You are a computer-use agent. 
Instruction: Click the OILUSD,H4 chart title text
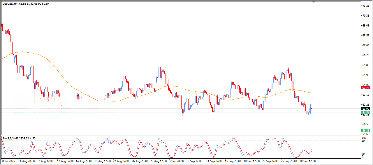pyautogui.click(x=10, y=4)
